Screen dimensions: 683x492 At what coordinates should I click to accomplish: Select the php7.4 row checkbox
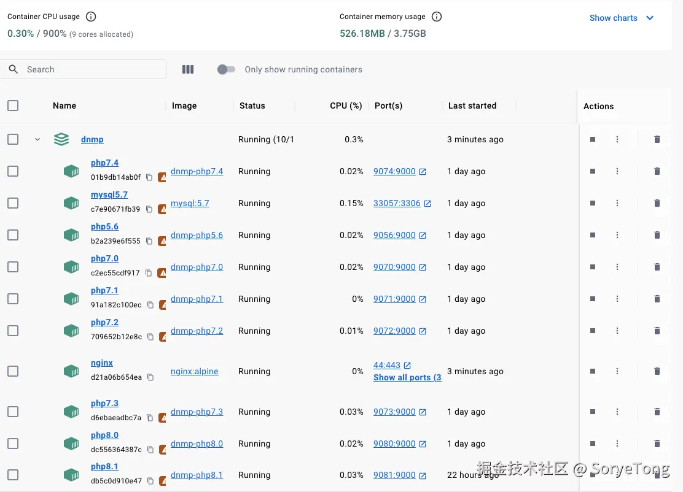tap(13, 171)
